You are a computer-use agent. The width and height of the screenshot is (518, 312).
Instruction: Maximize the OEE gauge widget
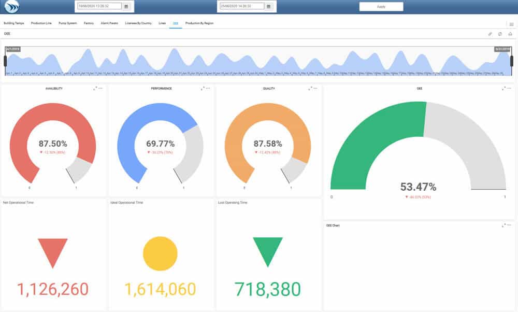(503, 89)
